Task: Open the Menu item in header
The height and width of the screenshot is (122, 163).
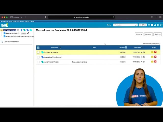Action: [x=109, y=25]
